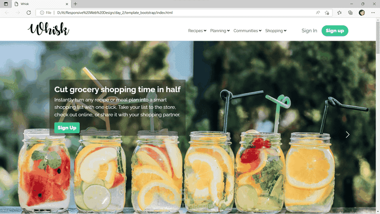Click the site information File icon
380x214 pixels.
[x=45, y=13]
